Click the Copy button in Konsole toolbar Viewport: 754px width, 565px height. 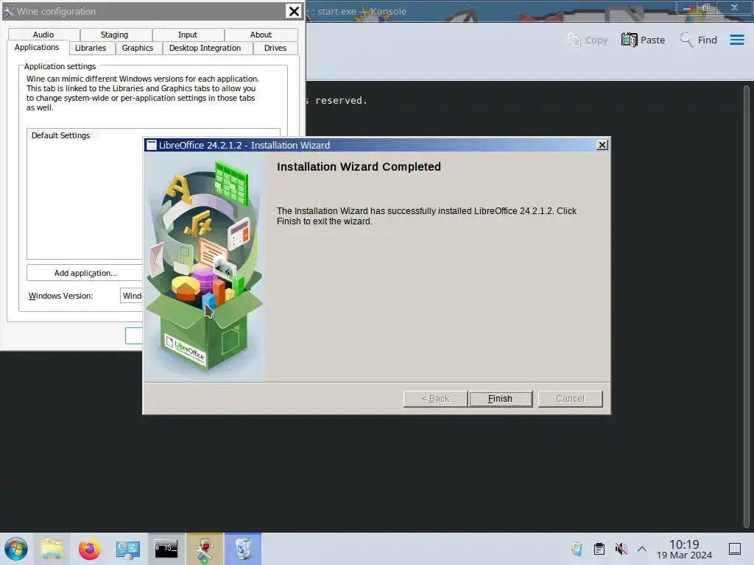[x=587, y=40]
